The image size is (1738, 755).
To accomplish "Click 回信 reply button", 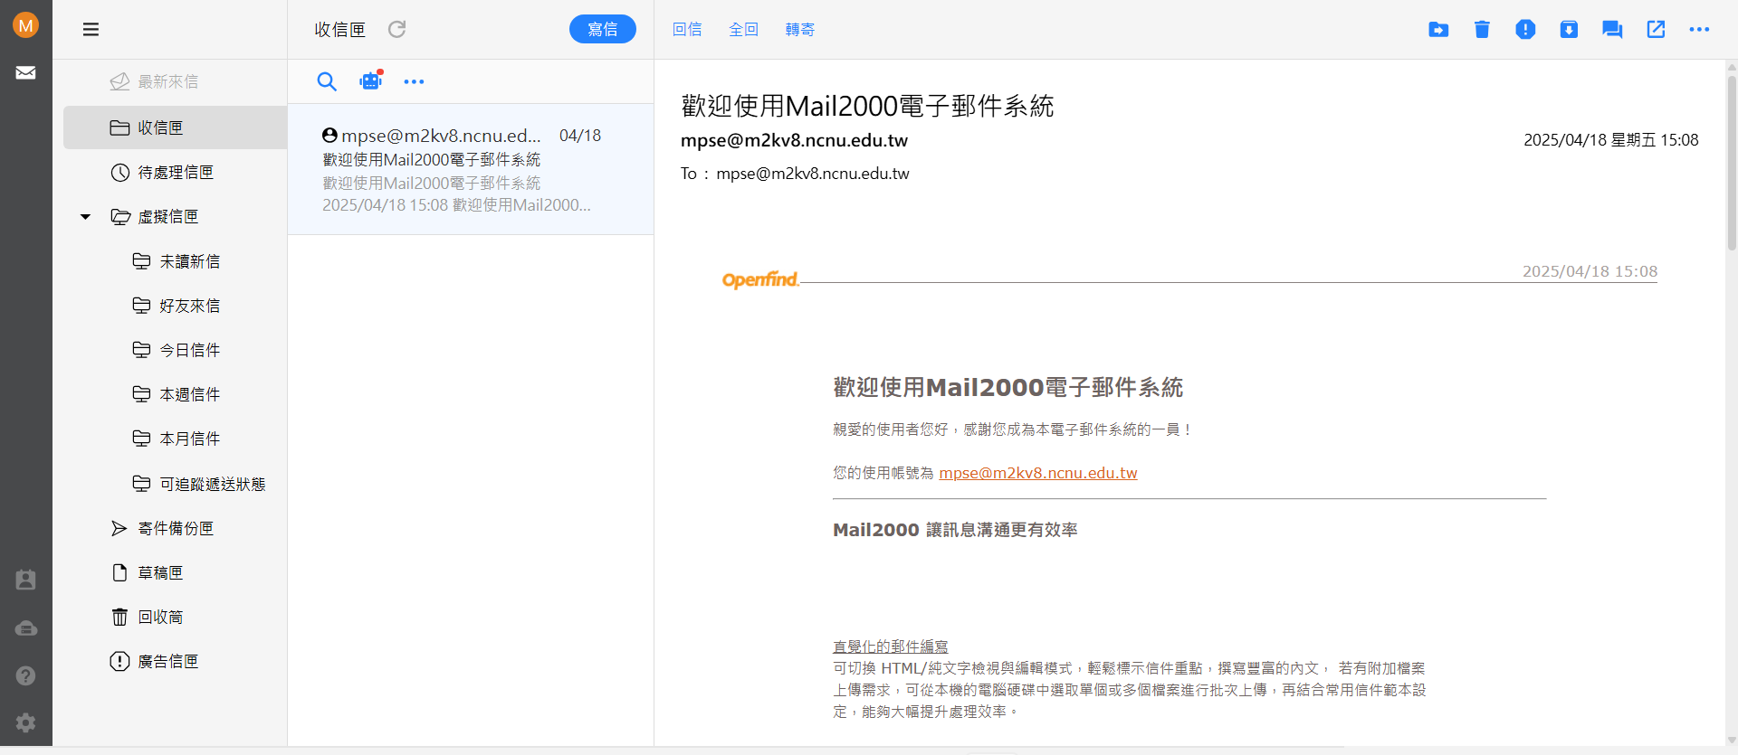I will tap(687, 30).
